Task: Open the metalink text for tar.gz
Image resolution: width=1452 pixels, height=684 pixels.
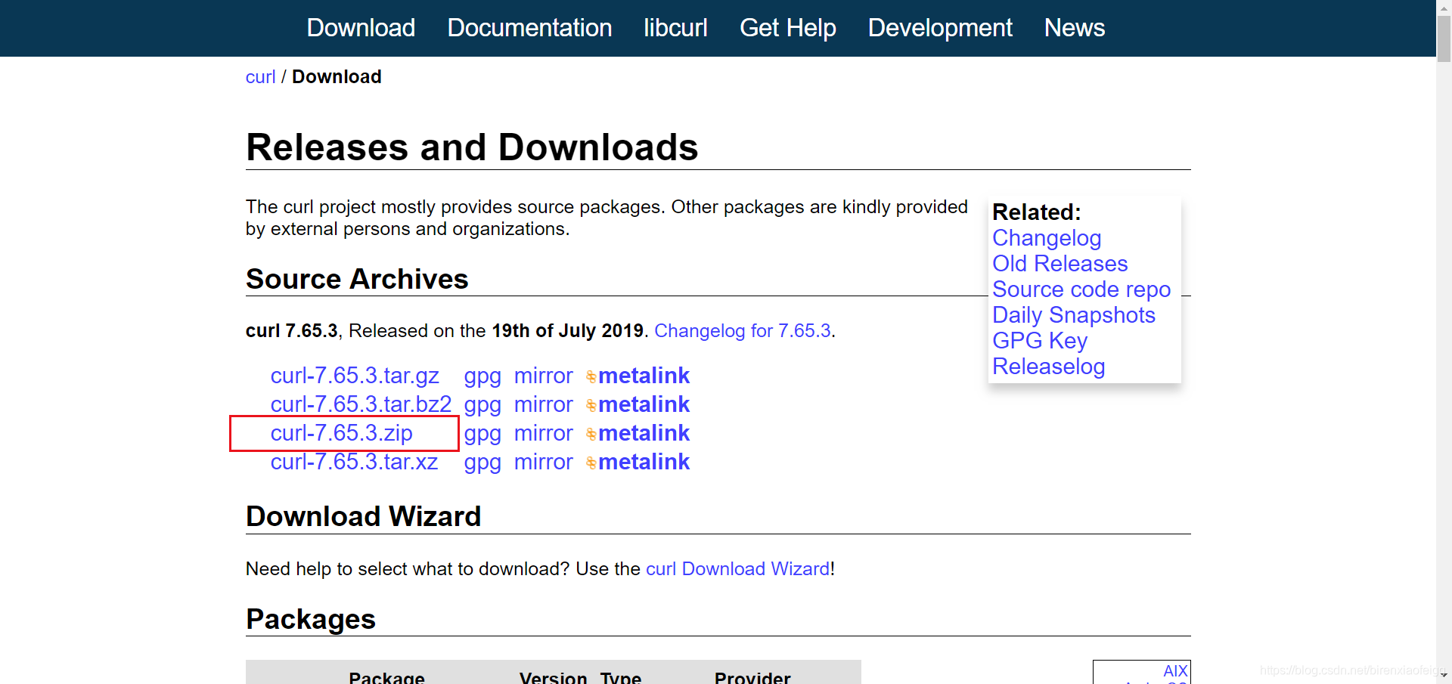Action: click(644, 376)
